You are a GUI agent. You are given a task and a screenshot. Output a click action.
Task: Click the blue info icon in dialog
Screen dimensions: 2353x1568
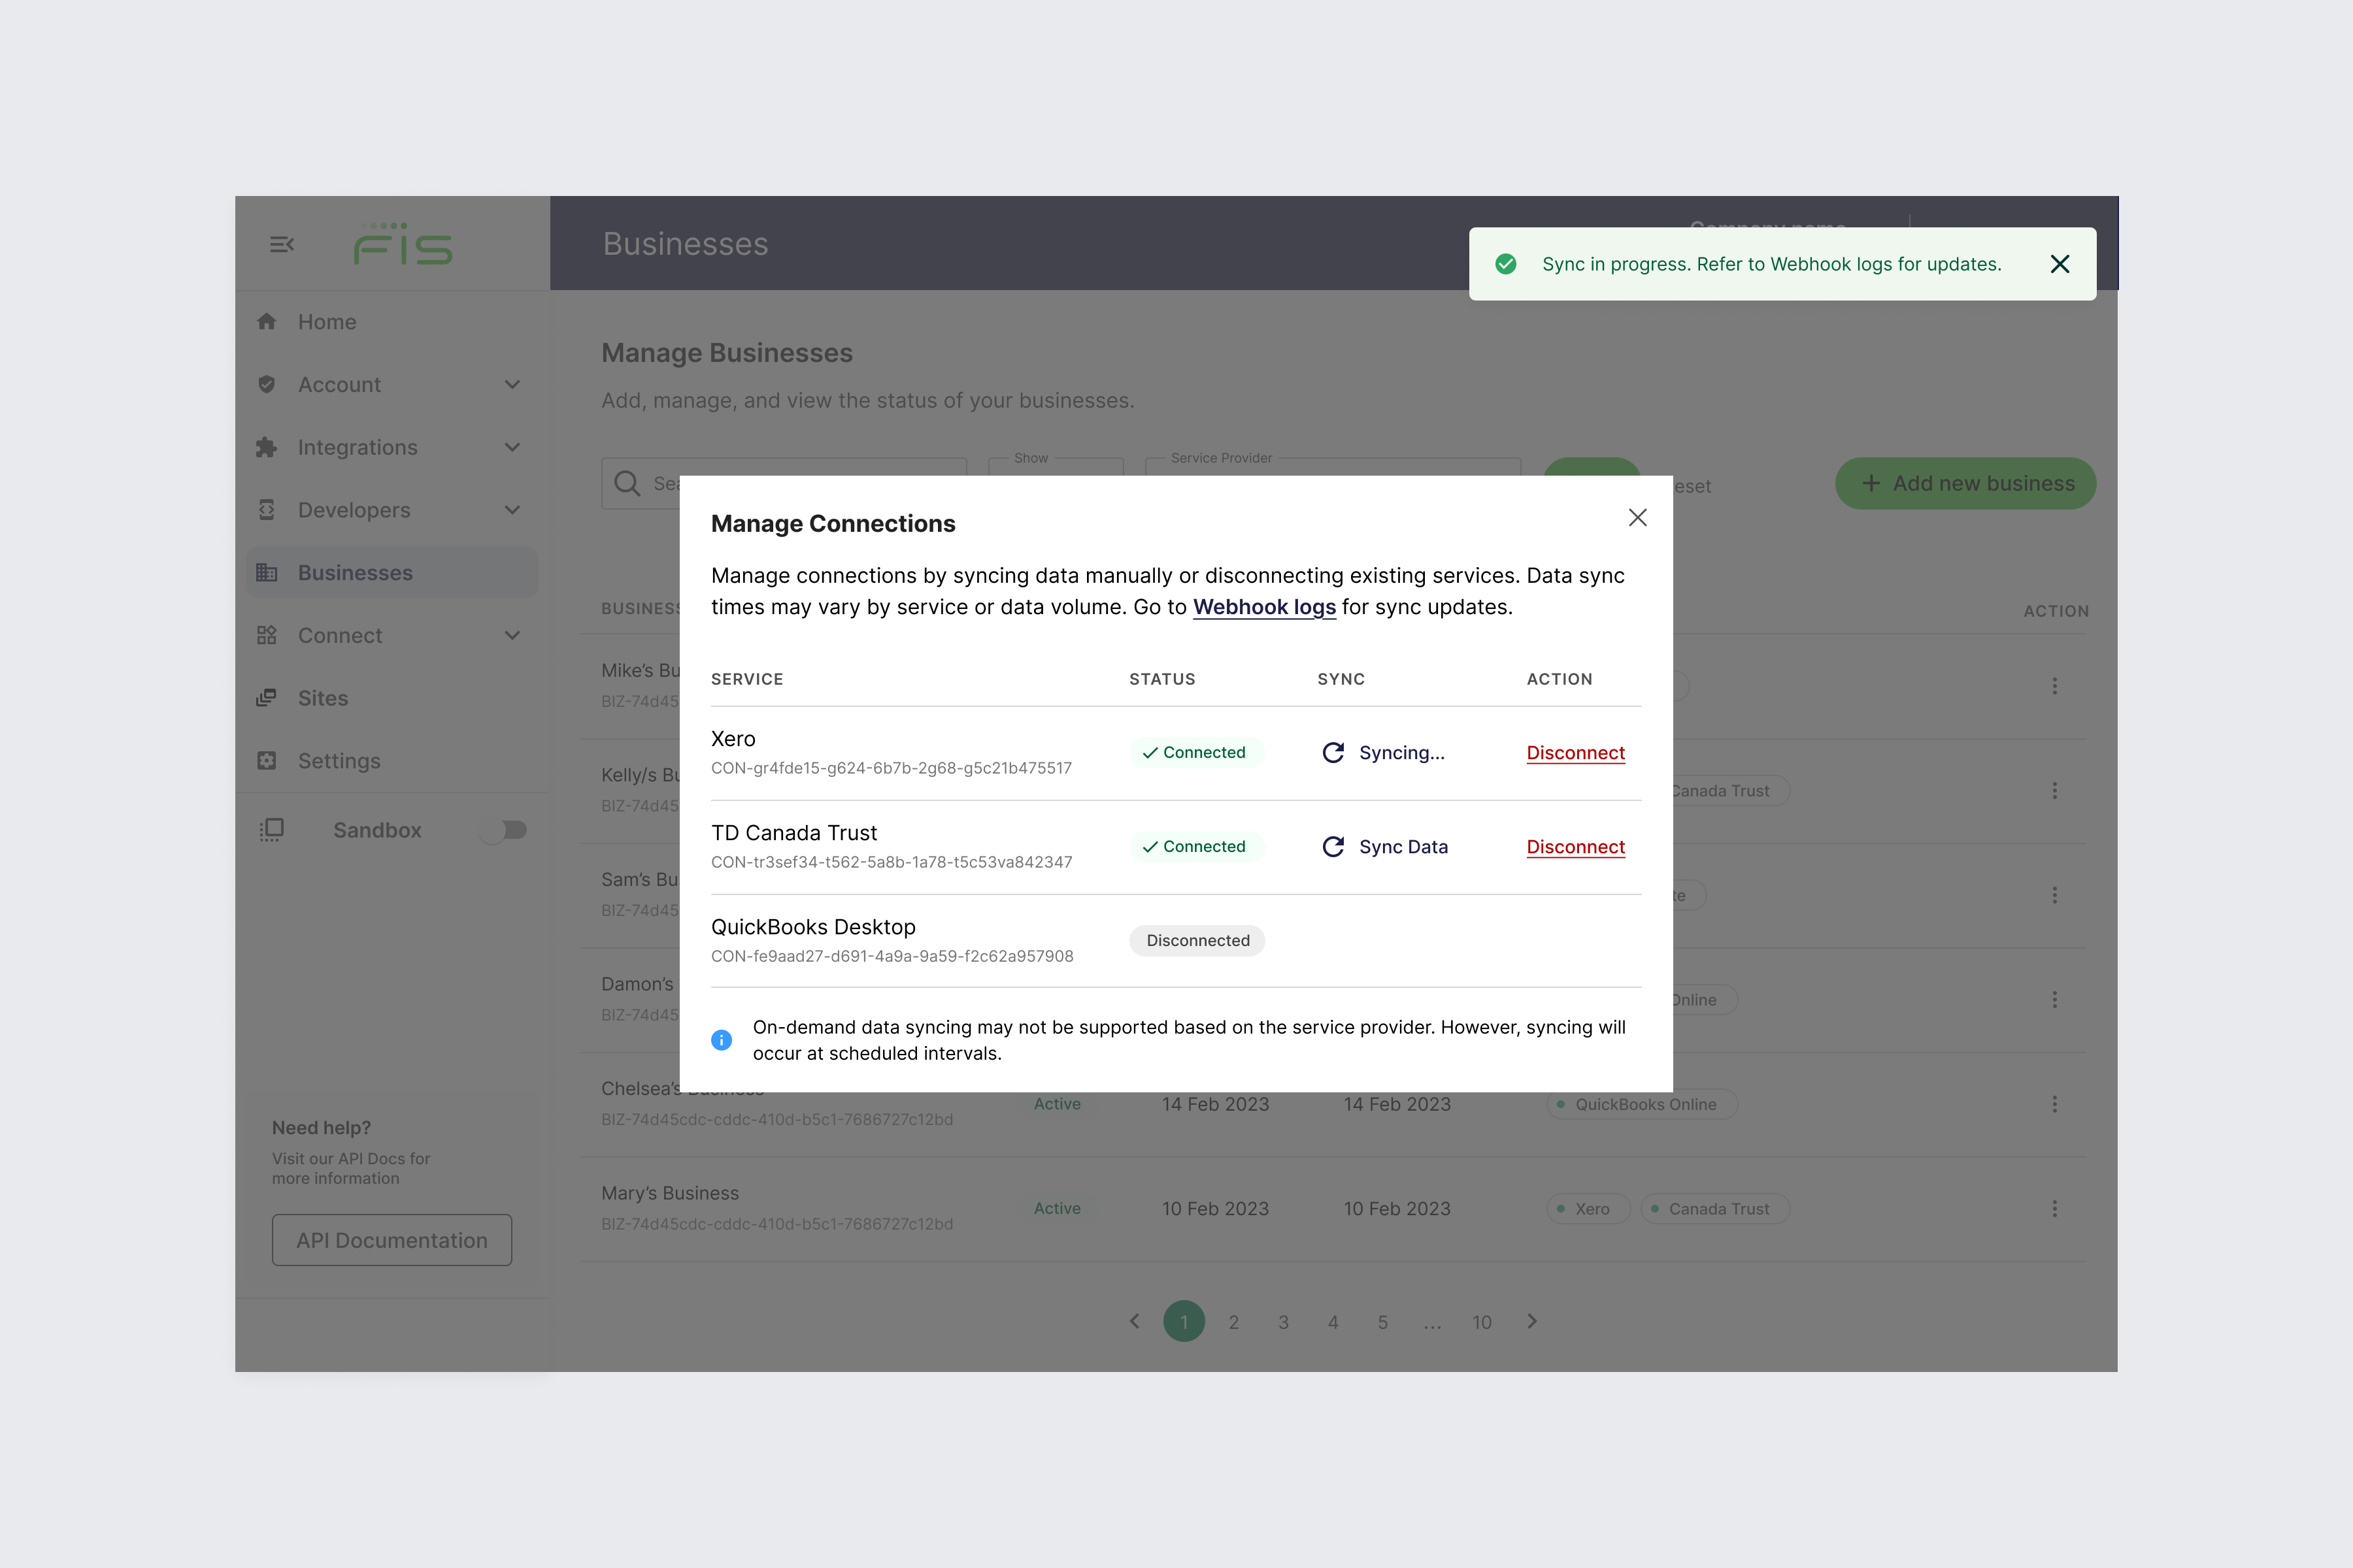tap(722, 1041)
